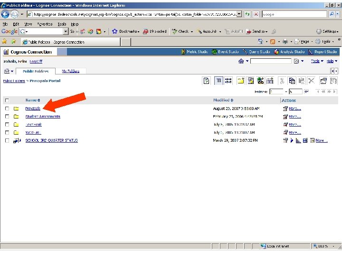This screenshot has width=342, height=256.
Task: Open the View menu
Action: click(x=28, y=24)
